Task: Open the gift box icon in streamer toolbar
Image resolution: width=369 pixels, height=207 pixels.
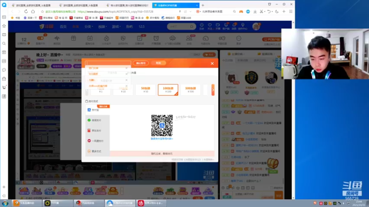Action: coord(73,39)
